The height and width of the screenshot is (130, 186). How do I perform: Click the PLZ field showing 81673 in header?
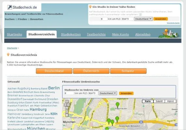pyautogui.click(x=128, y=19)
